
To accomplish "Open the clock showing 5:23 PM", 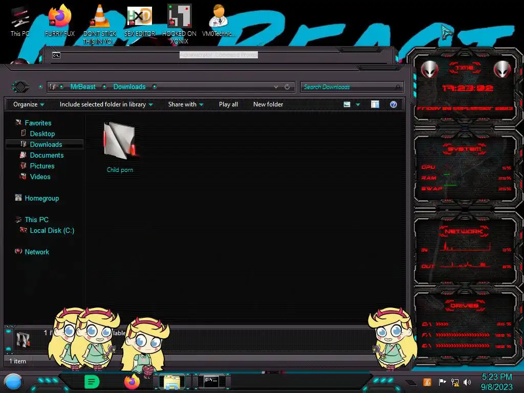I will point(496,382).
